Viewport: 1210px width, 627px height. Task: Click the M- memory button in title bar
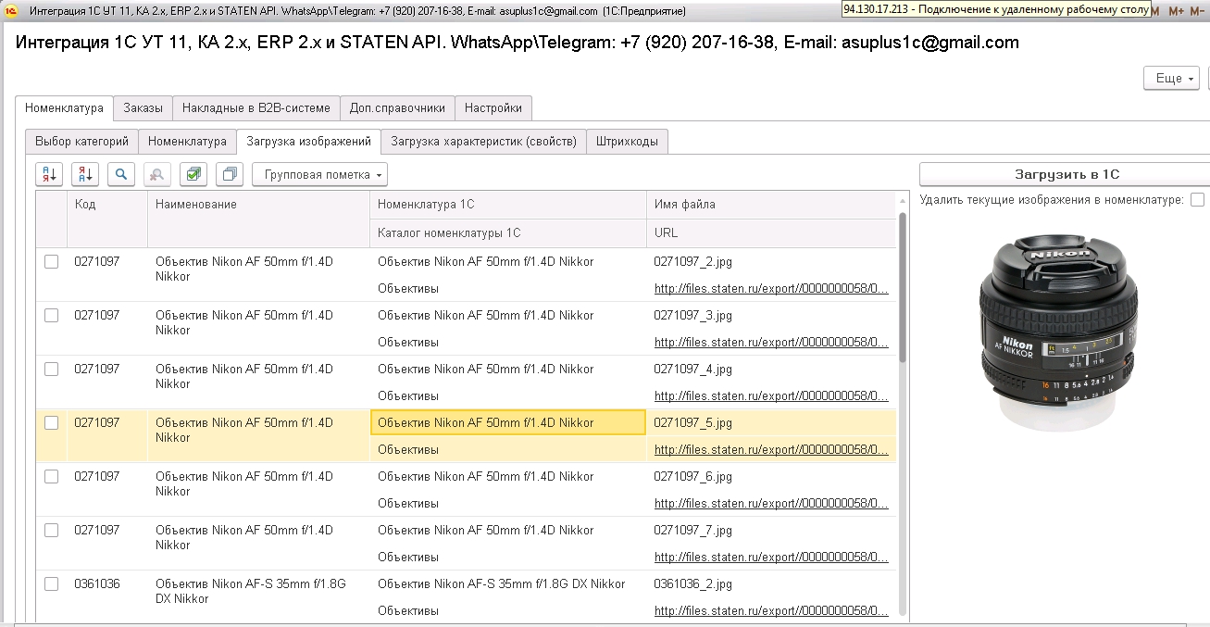click(x=1200, y=11)
